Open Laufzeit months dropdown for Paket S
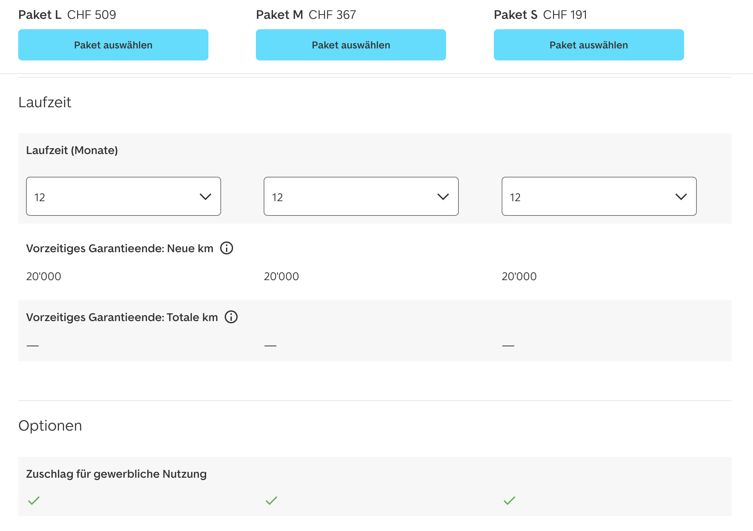The image size is (753, 531). point(599,196)
